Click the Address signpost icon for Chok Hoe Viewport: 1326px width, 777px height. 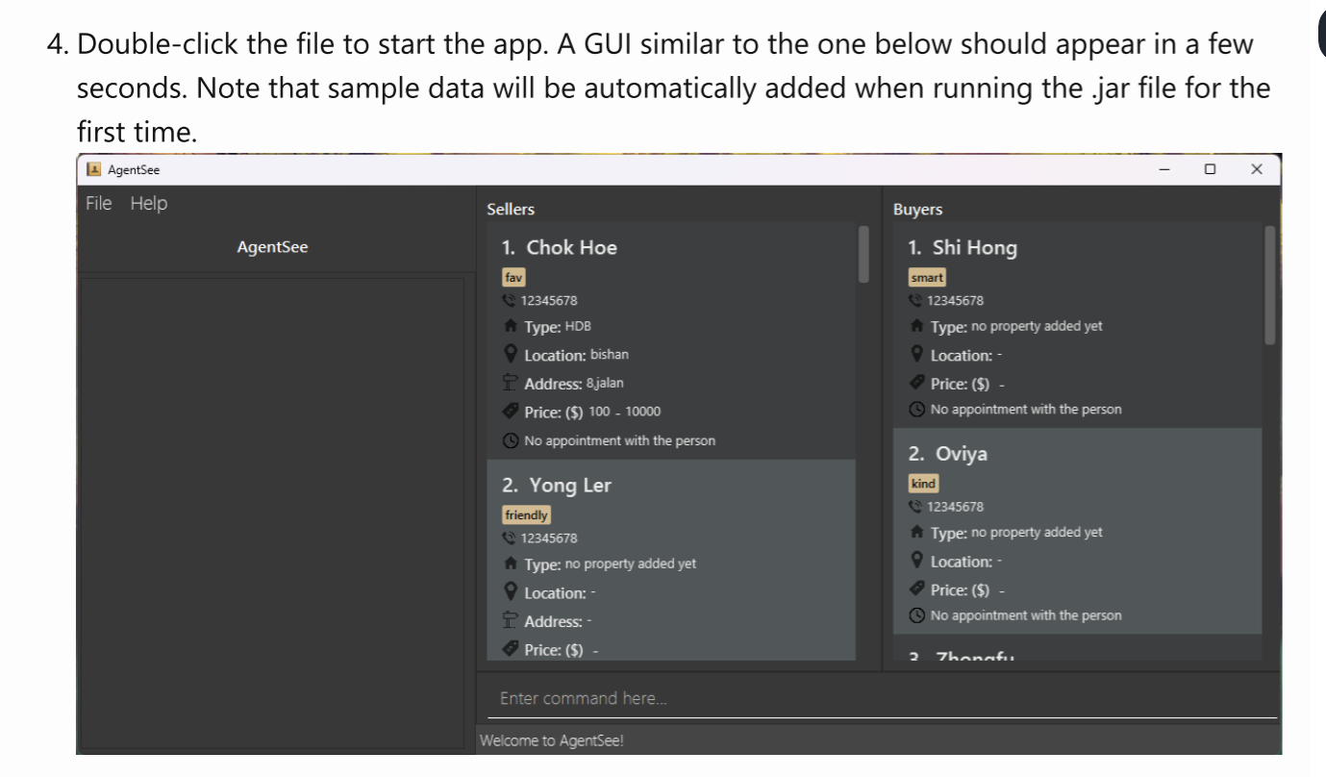[x=511, y=383]
